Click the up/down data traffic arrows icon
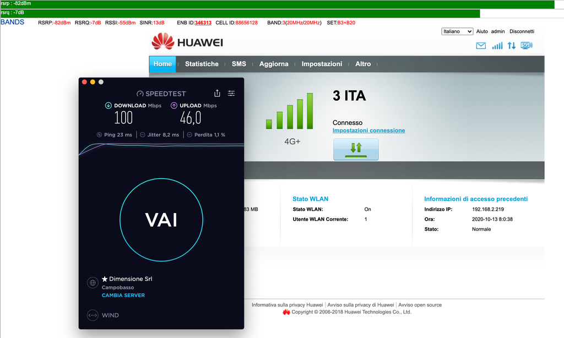Image resolution: width=564 pixels, height=338 pixels. click(512, 46)
